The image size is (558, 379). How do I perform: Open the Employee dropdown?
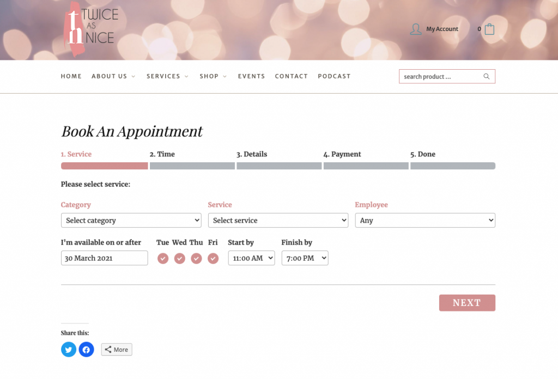(425, 221)
